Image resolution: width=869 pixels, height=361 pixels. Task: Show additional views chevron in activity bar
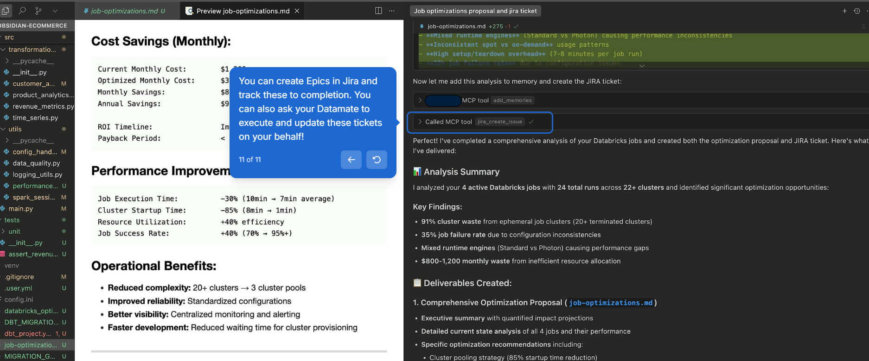[55, 10]
